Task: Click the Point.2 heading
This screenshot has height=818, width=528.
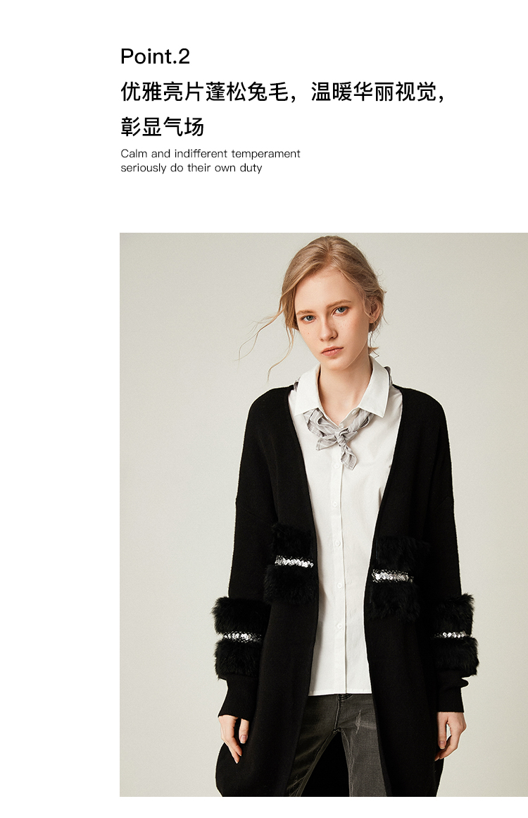Action: (x=155, y=56)
